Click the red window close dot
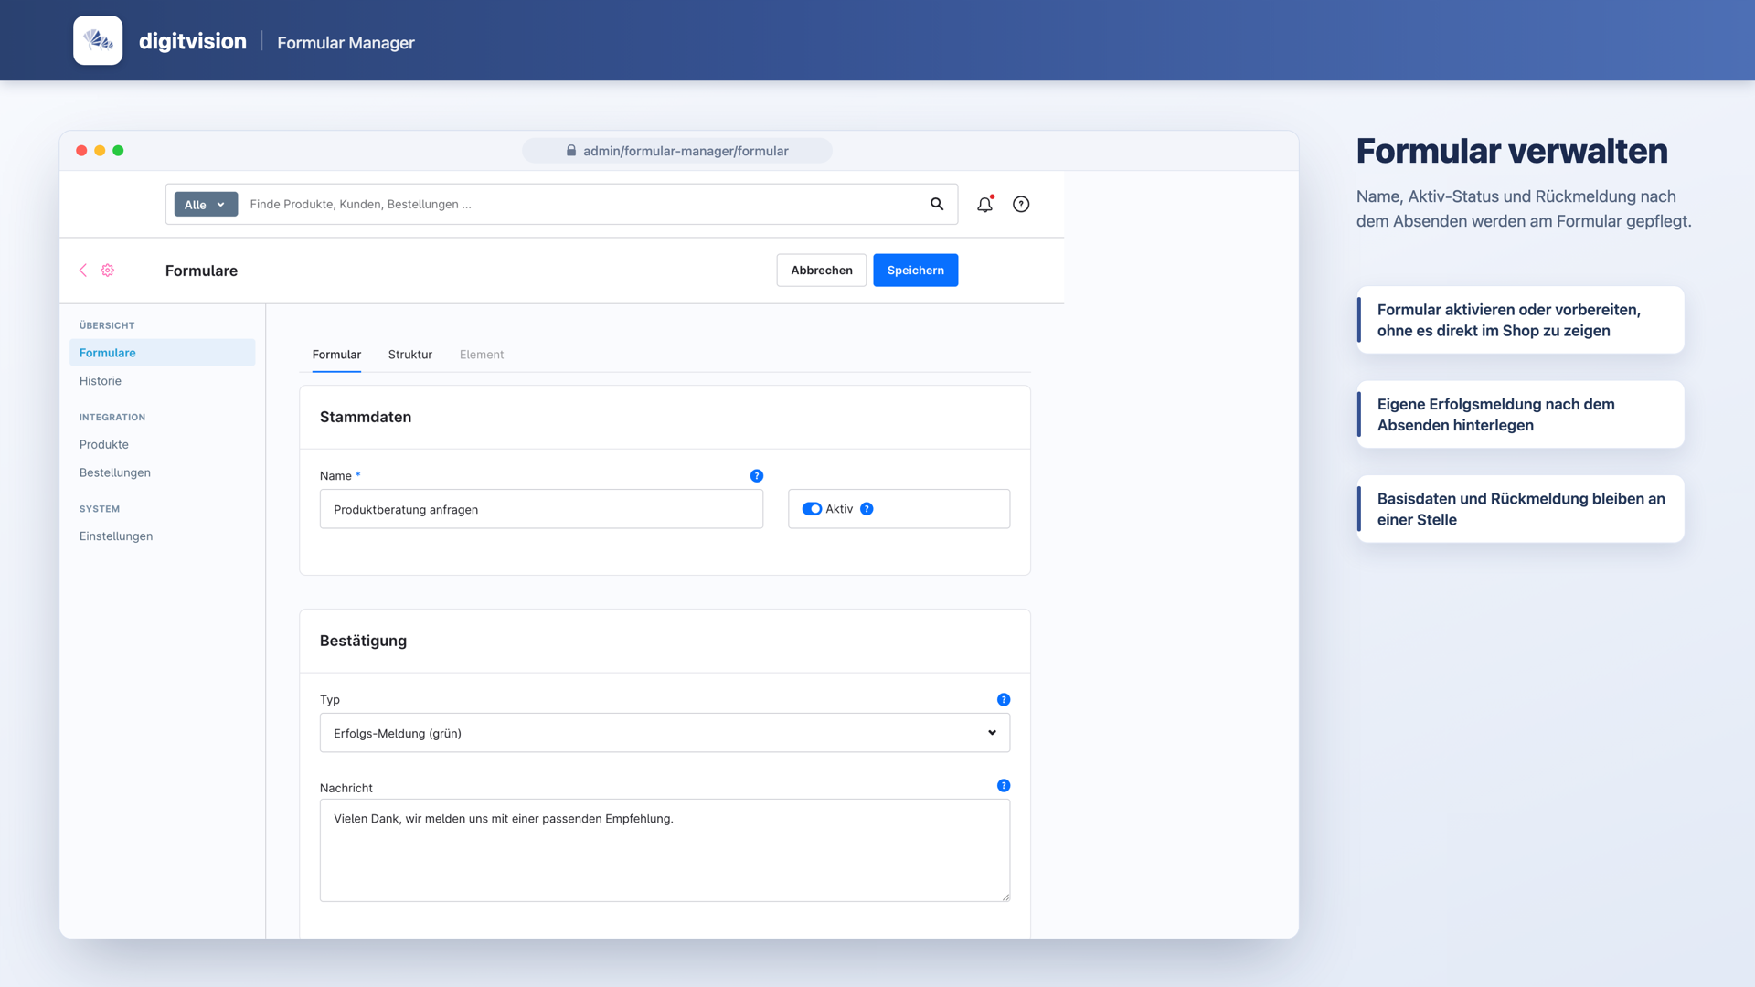 pos(81,151)
